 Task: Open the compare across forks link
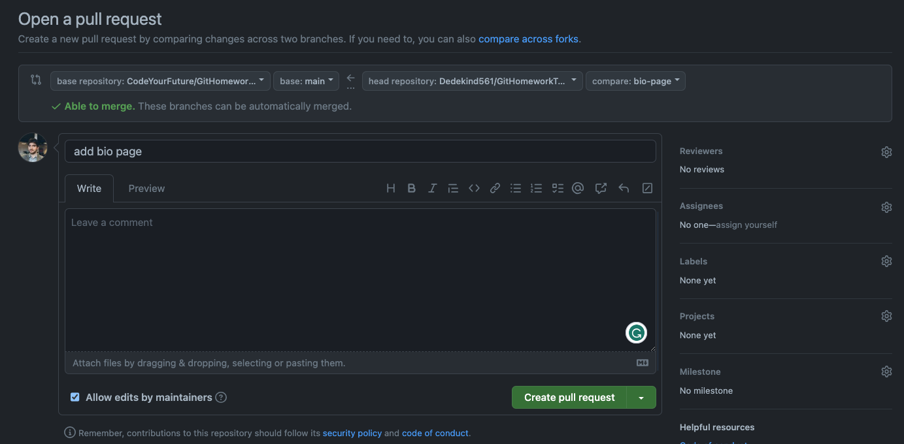[528, 39]
